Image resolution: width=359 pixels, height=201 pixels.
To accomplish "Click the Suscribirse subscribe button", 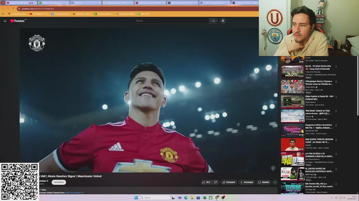I will point(59,182).
